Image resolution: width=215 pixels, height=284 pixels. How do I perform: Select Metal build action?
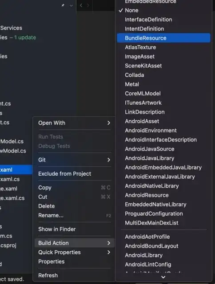[x=163, y=84]
